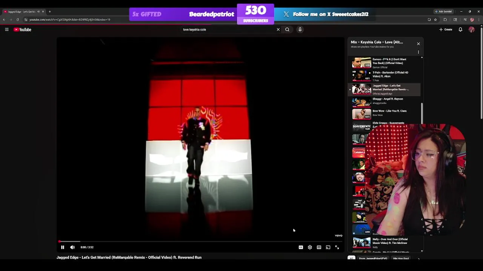Image resolution: width=483 pixels, height=271 pixels.
Task: Show more filter chips with the arrow
Action: (418, 259)
